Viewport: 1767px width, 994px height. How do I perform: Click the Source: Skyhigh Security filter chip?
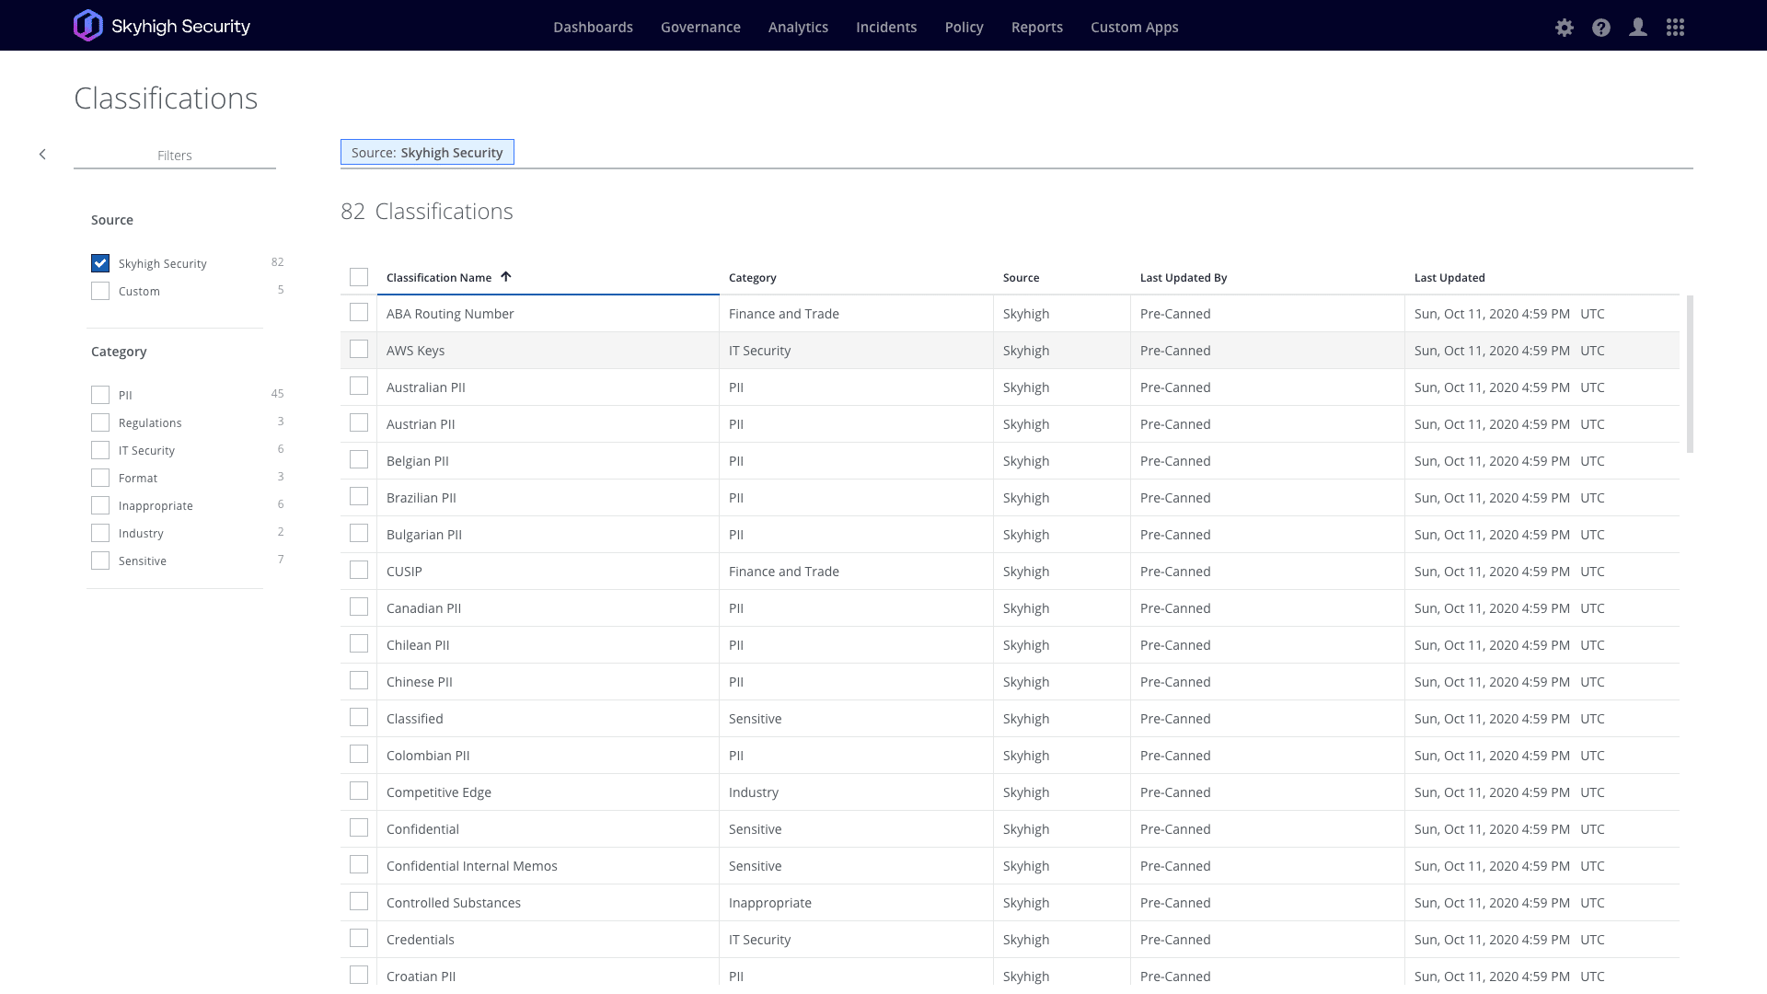[x=427, y=153]
